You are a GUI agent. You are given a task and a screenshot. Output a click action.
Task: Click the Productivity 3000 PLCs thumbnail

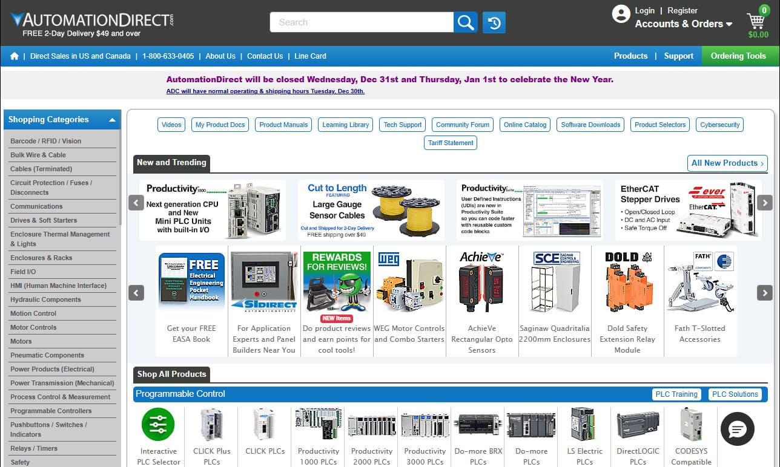(425, 424)
